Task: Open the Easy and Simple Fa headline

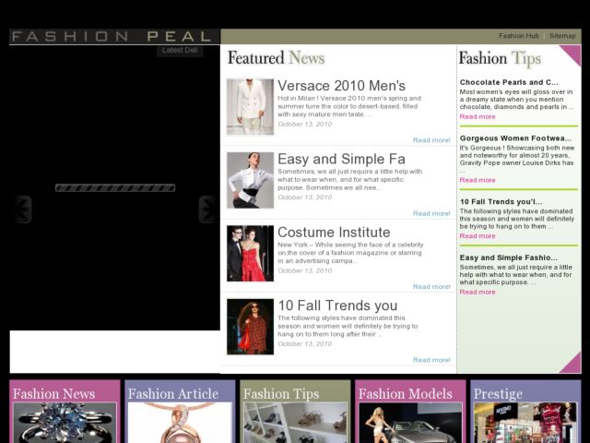Action: 341,159
